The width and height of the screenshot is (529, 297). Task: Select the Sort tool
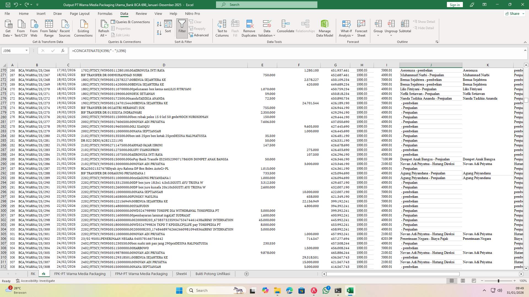pyautogui.click(x=168, y=28)
